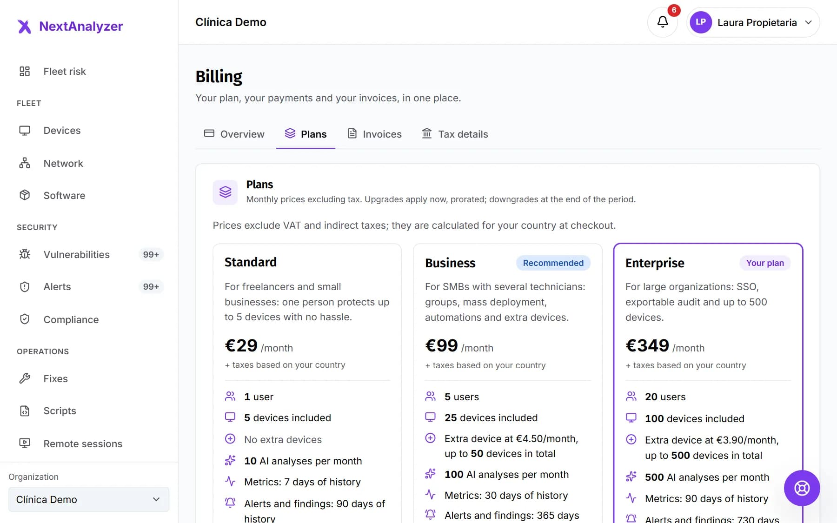Click the Vulnerabilities bug icon
This screenshot has width=837, height=523.
click(25, 254)
